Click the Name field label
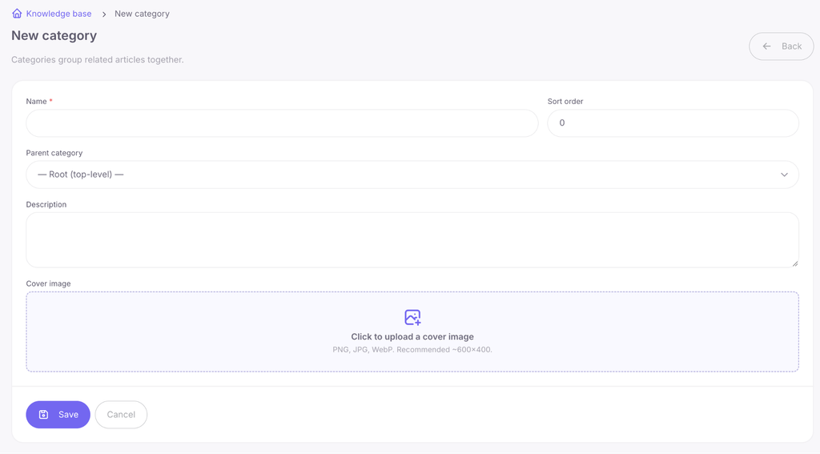The width and height of the screenshot is (820, 454). click(x=37, y=102)
